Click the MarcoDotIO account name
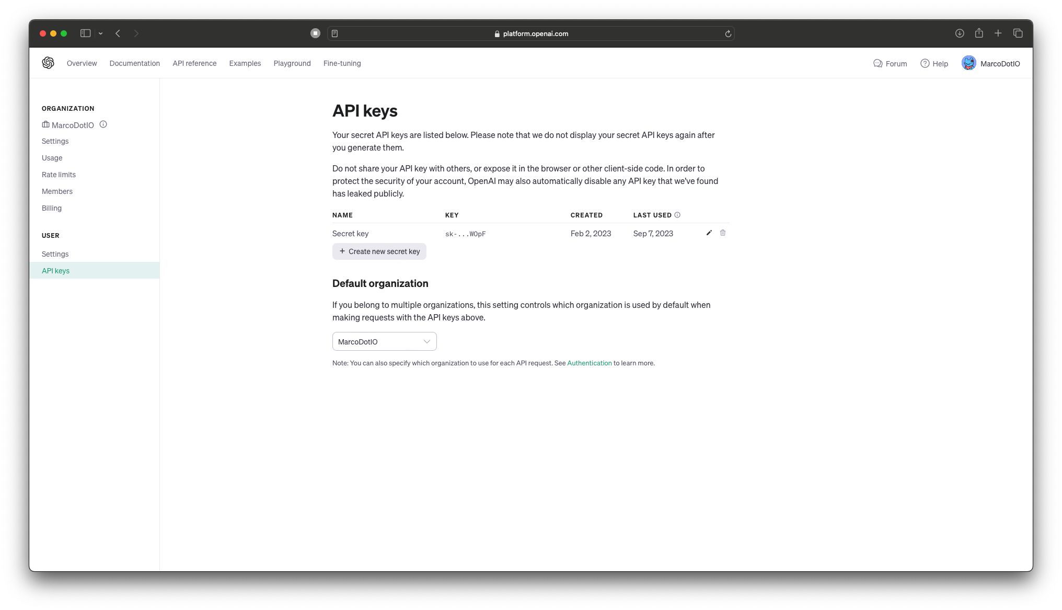The width and height of the screenshot is (1062, 610). coord(1000,64)
